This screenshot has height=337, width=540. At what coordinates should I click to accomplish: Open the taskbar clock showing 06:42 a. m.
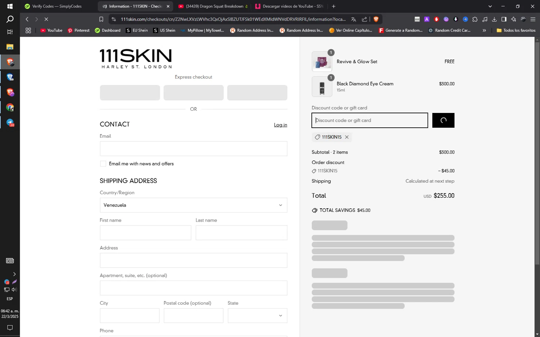coord(10,314)
